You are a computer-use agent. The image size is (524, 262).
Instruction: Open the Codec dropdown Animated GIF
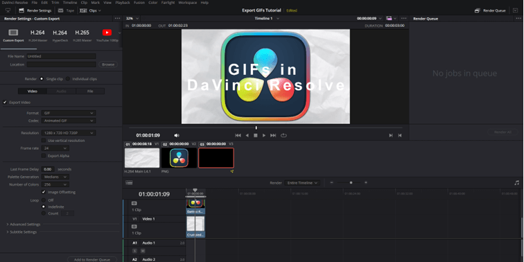(69, 121)
